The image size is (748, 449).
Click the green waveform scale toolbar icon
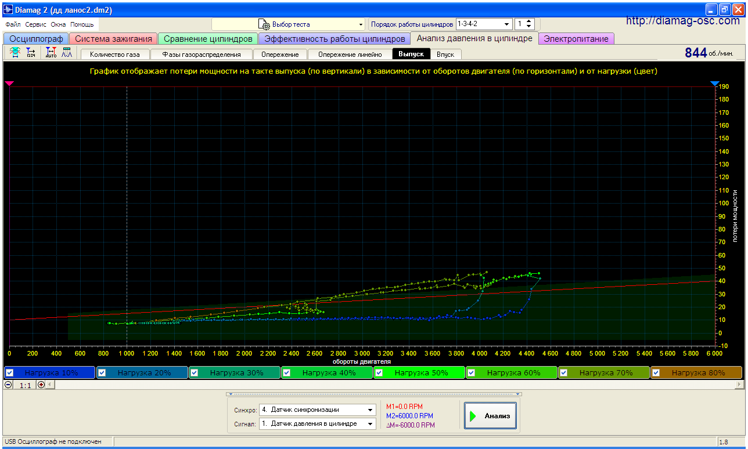[15, 53]
